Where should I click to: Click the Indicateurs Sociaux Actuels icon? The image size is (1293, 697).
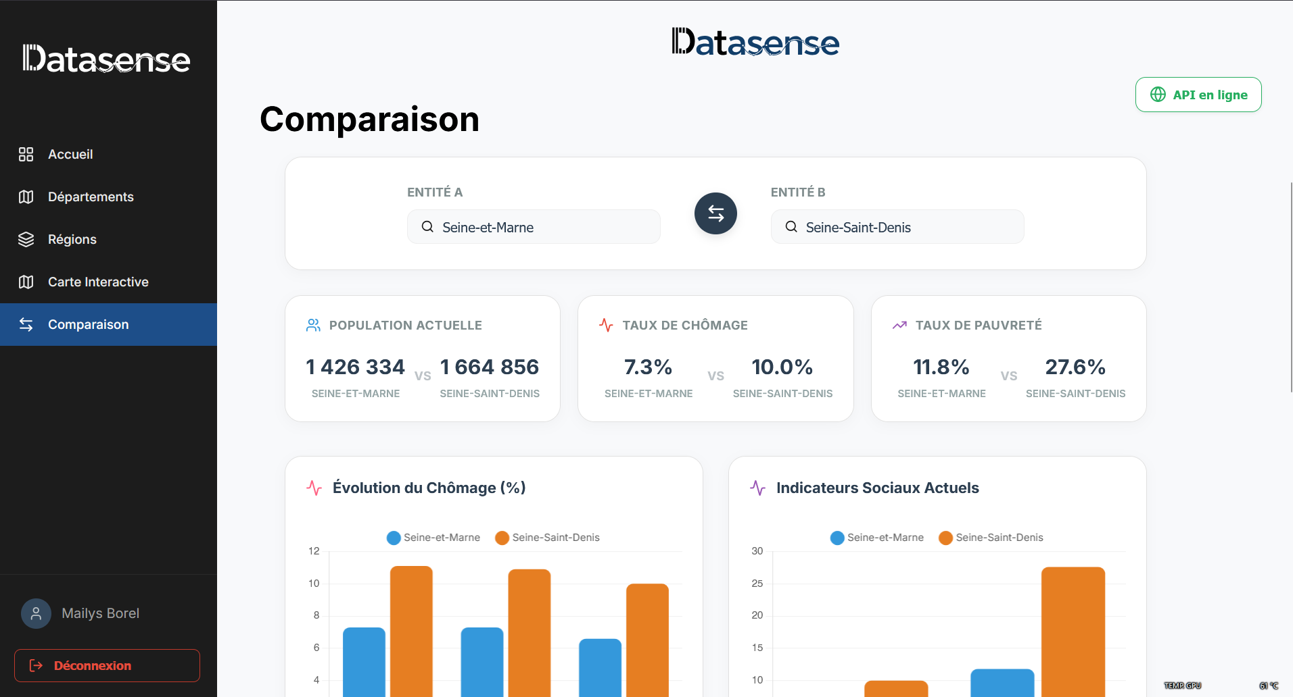758,488
